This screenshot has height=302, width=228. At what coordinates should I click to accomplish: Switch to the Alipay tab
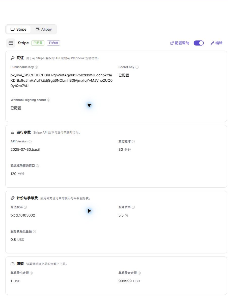44,30
